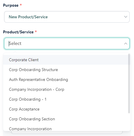Click the dropdown list vertical scrollbar thumb
The width and height of the screenshot is (134, 136).
point(129,84)
